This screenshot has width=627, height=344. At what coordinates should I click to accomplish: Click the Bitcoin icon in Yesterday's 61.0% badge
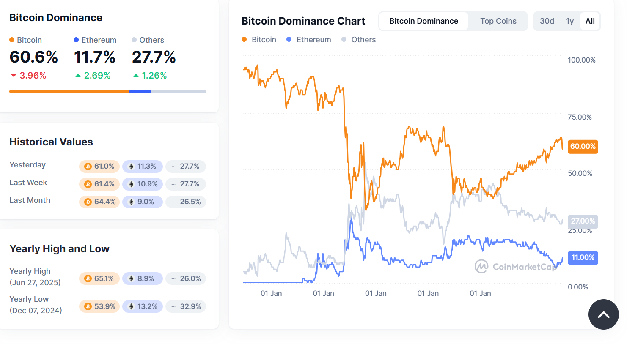pyautogui.click(x=88, y=167)
